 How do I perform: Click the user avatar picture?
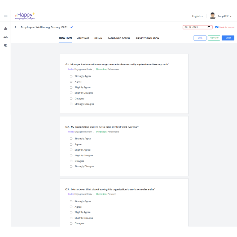[212, 16]
